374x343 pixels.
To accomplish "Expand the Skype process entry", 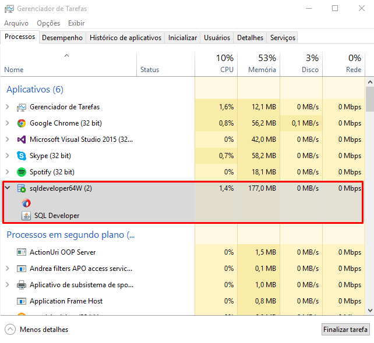I will pyautogui.click(x=7, y=156).
